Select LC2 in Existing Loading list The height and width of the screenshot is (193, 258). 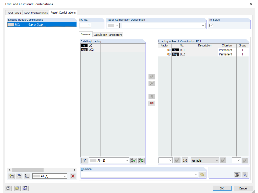coord(113,50)
